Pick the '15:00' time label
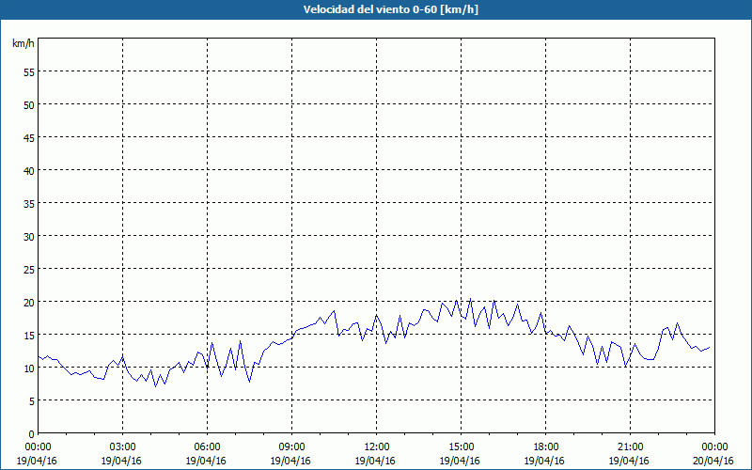The width and height of the screenshot is (752, 470). (x=461, y=447)
